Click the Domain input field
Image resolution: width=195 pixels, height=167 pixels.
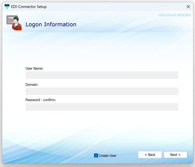[102, 91]
